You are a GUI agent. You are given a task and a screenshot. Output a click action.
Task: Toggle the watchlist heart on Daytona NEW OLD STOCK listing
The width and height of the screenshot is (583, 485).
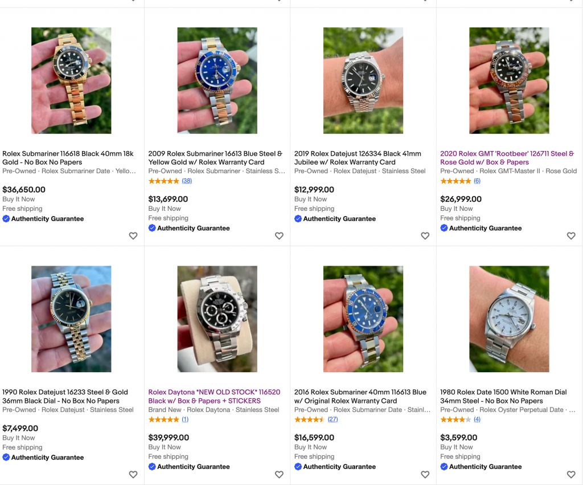(x=279, y=474)
